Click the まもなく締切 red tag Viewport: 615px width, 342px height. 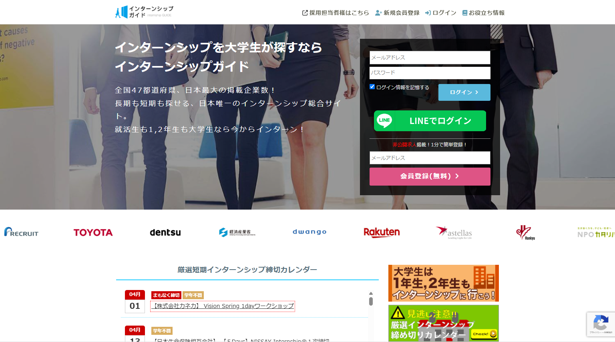pyautogui.click(x=166, y=295)
